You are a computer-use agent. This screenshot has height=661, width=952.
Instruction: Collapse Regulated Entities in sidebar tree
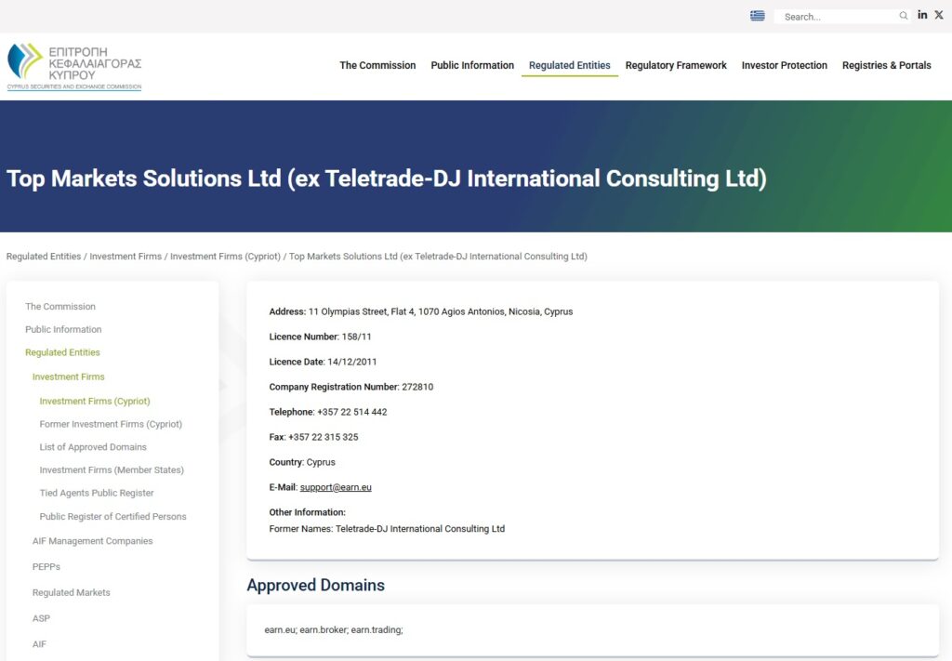point(62,352)
